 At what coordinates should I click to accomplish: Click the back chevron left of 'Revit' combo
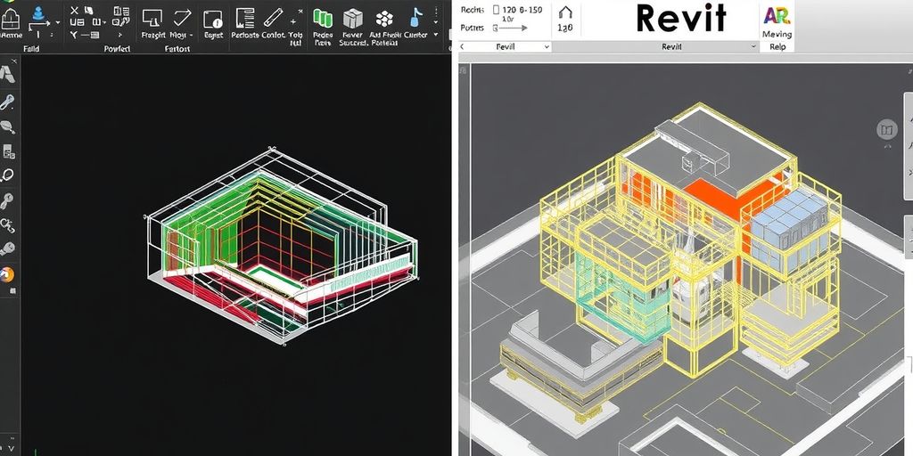[463, 46]
